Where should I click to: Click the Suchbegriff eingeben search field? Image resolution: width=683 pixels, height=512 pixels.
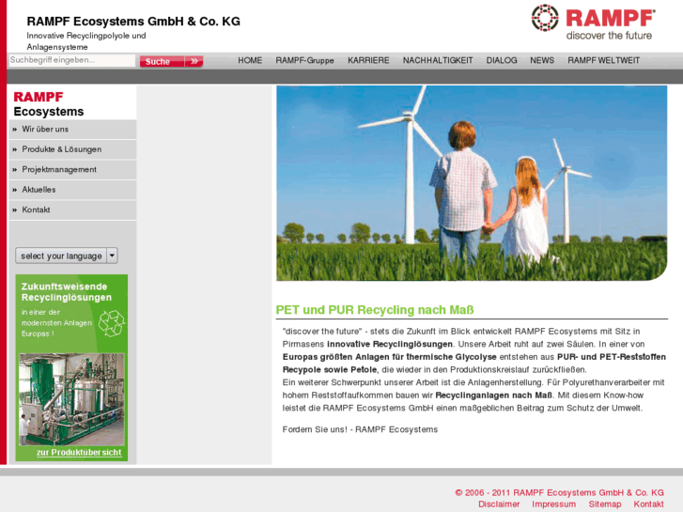tap(72, 60)
